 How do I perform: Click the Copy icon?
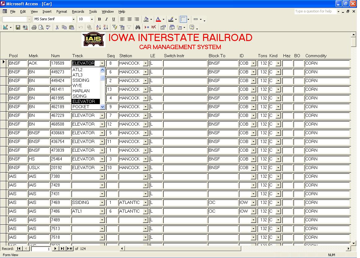click(64, 27)
